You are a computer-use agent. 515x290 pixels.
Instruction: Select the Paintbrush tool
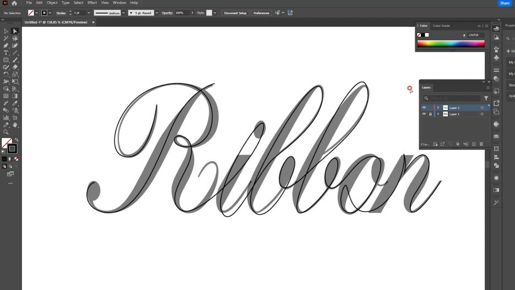point(15,60)
